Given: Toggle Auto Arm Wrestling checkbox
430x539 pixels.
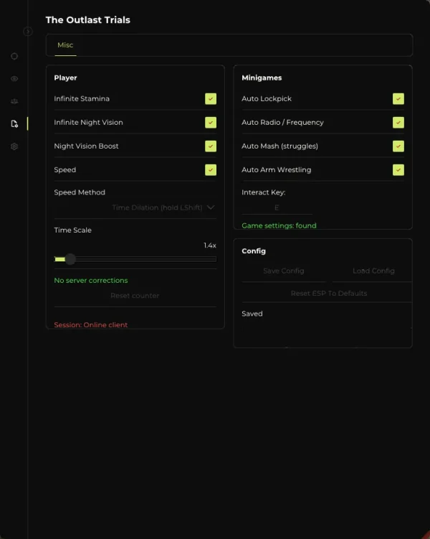Looking at the screenshot, I should 398,170.
